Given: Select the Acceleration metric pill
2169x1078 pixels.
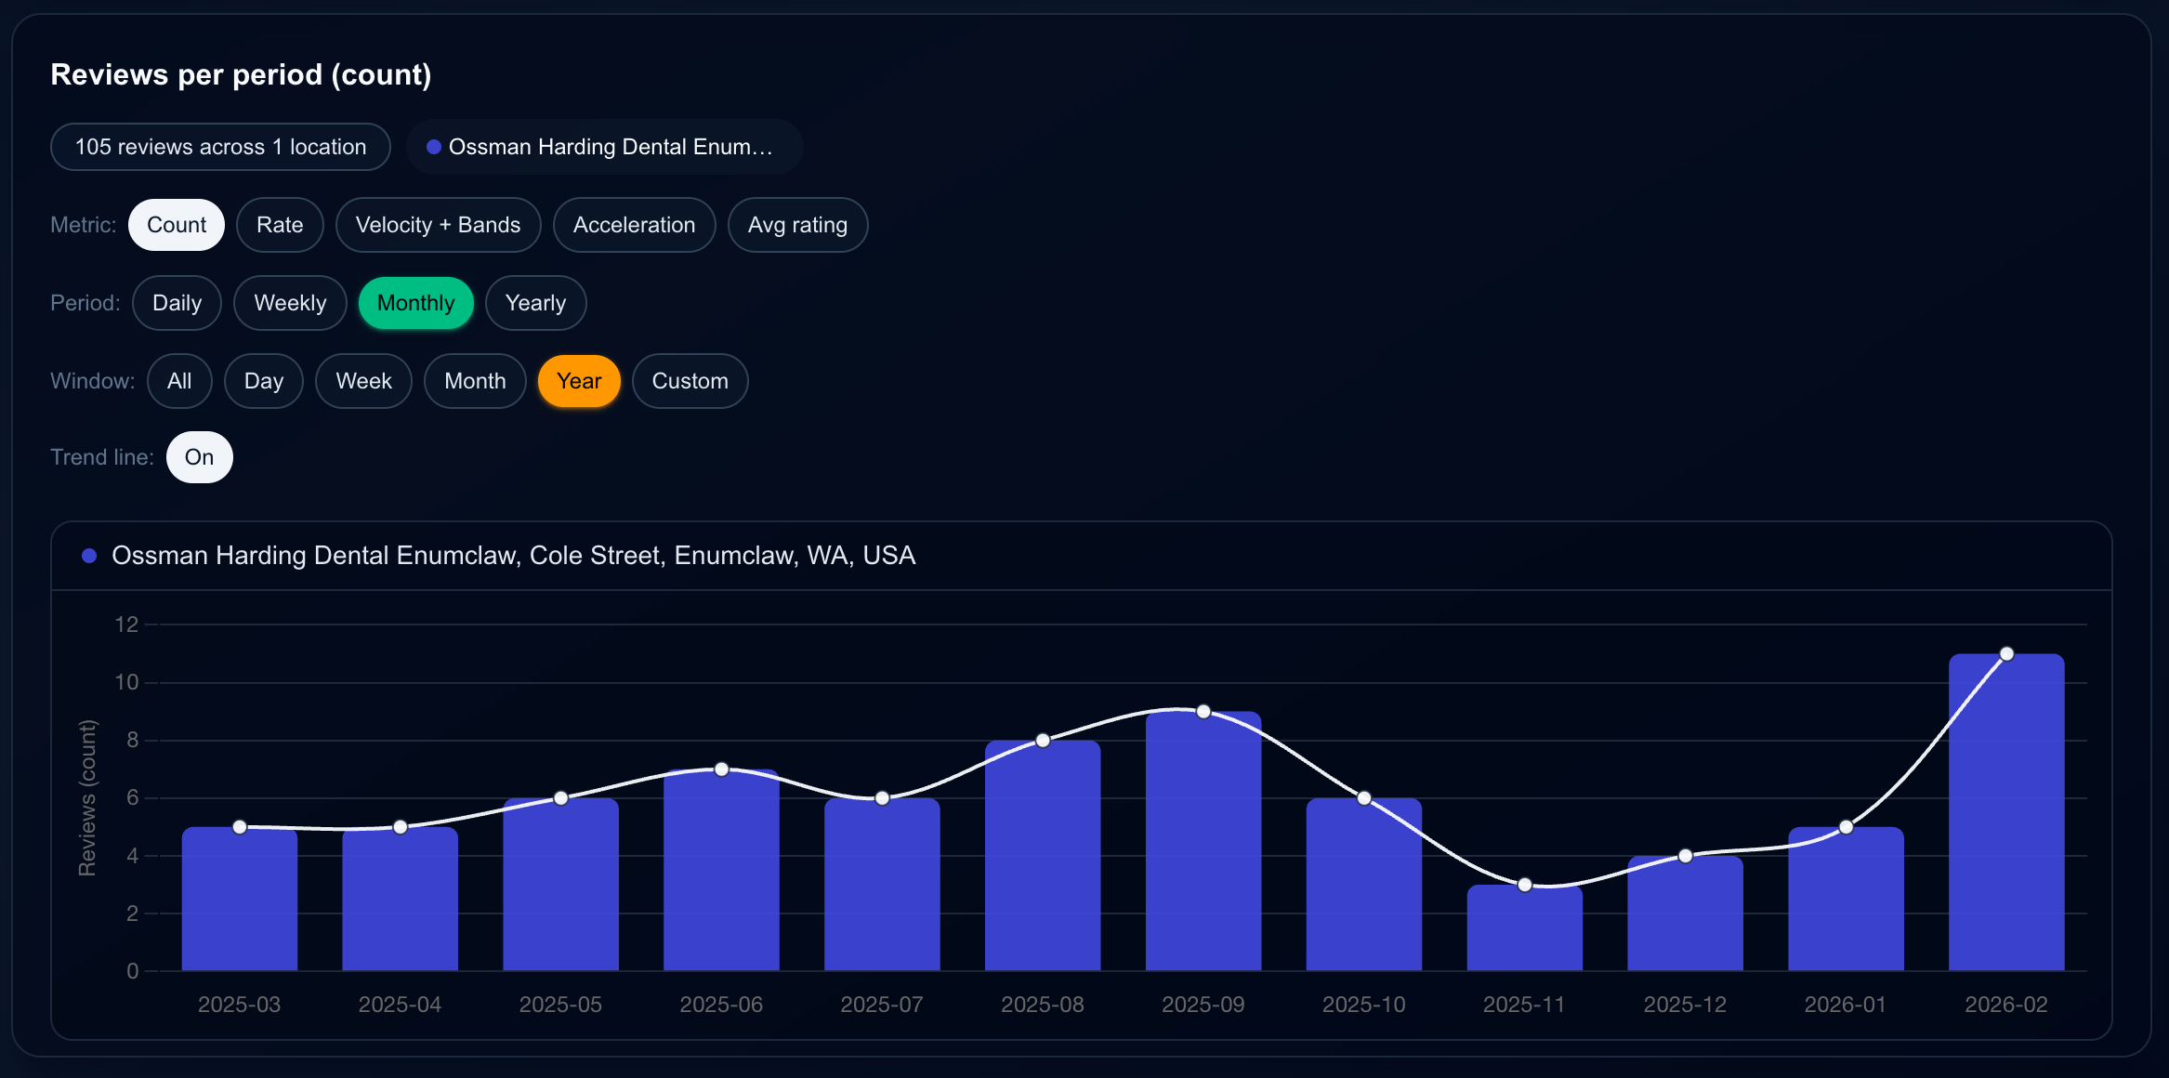Looking at the screenshot, I should (634, 225).
